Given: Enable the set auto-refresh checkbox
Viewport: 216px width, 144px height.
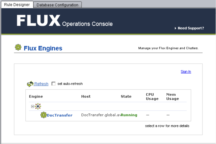Looking at the screenshot, I should pyautogui.click(x=54, y=84).
